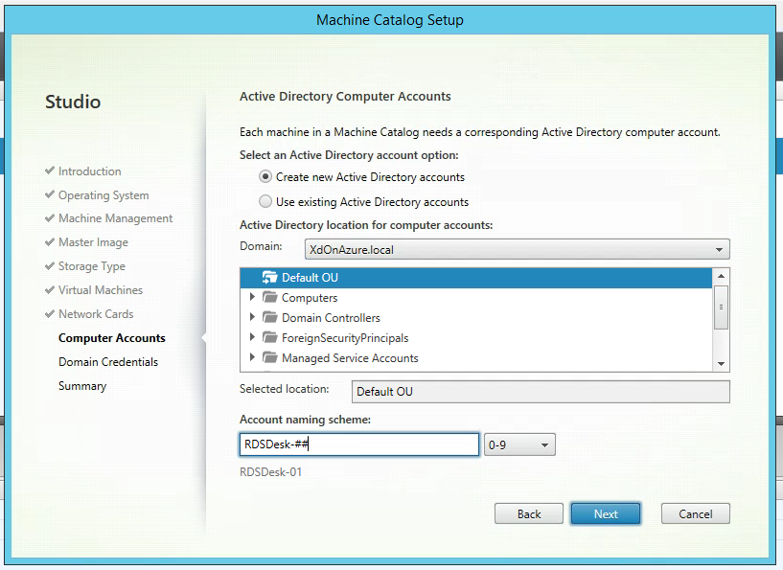Click the Managed Service Accounts folder icon
783x570 pixels.
pyautogui.click(x=269, y=358)
